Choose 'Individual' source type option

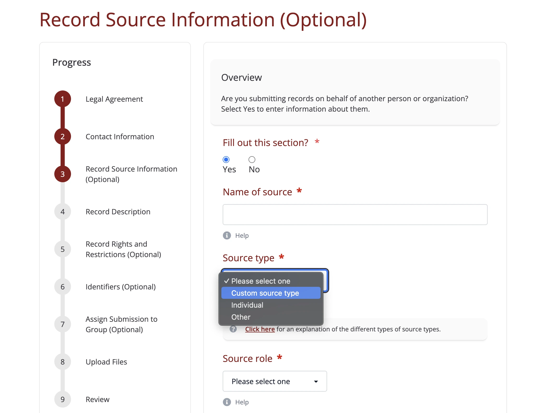271,305
